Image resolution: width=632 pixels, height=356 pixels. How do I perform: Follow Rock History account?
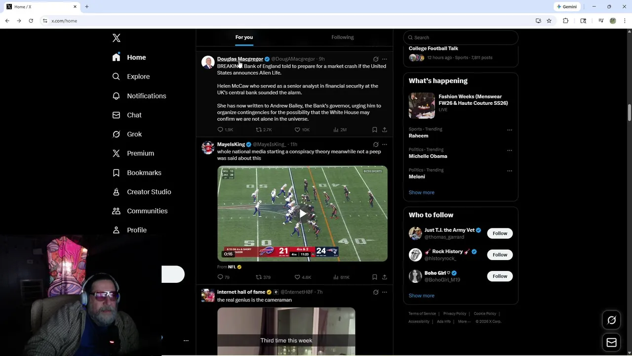pos(500,255)
